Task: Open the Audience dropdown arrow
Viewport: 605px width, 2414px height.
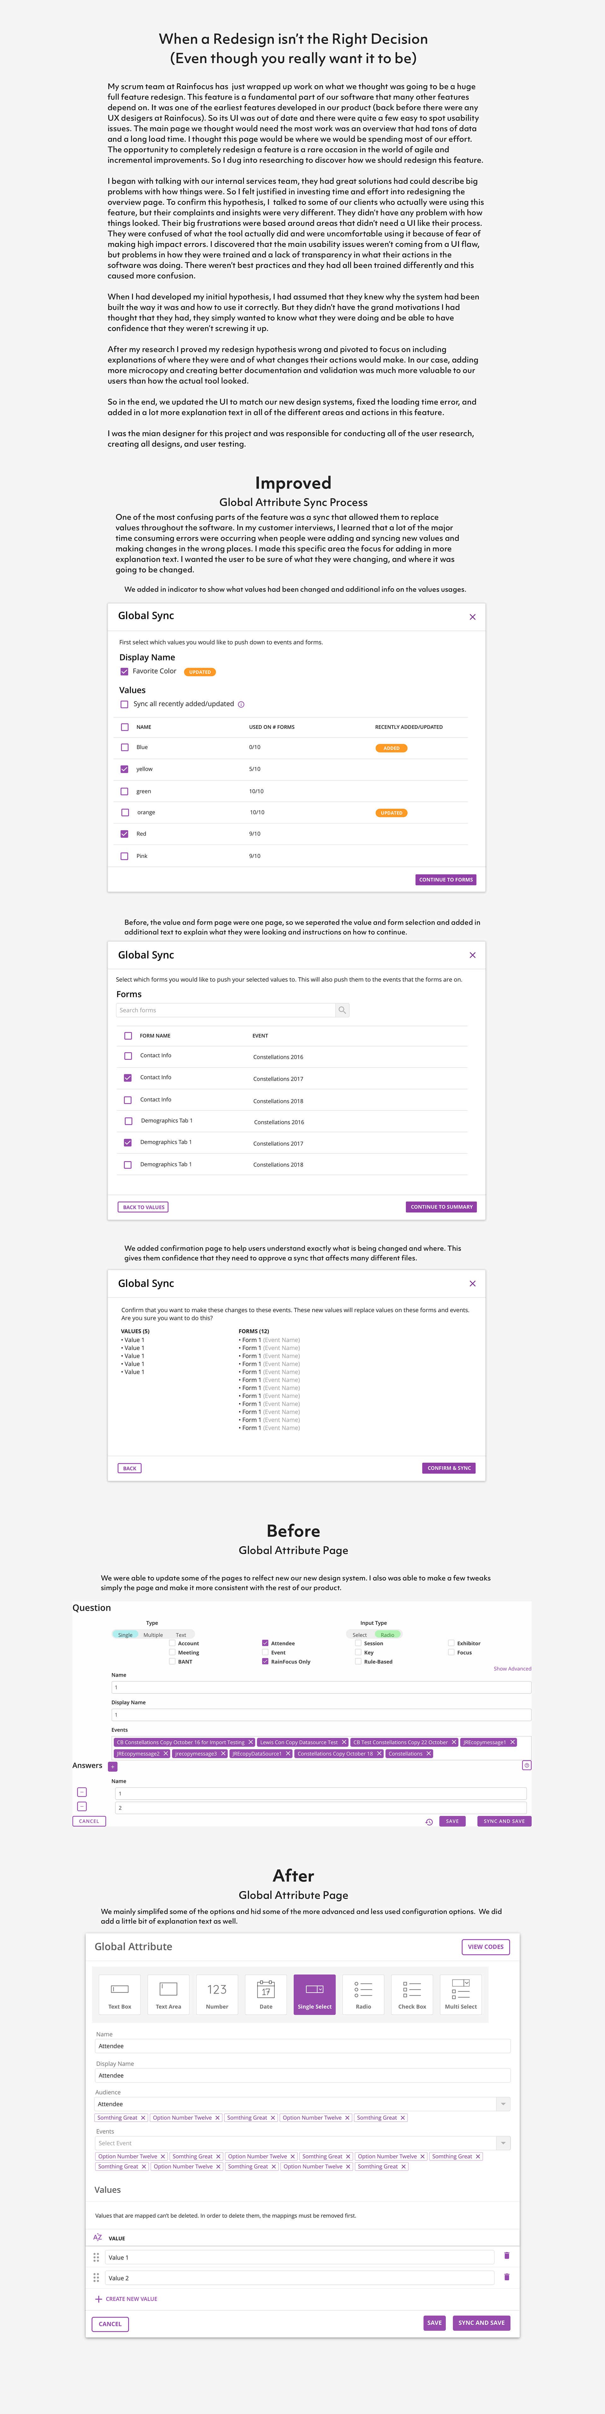Action: tap(503, 2104)
